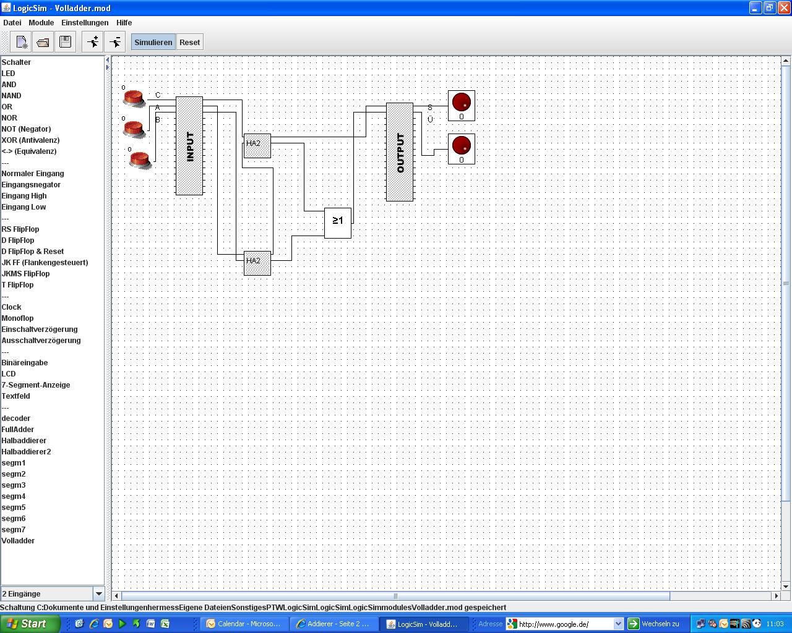
Task: Toggle switch B in the circuit
Action: click(140, 160)
